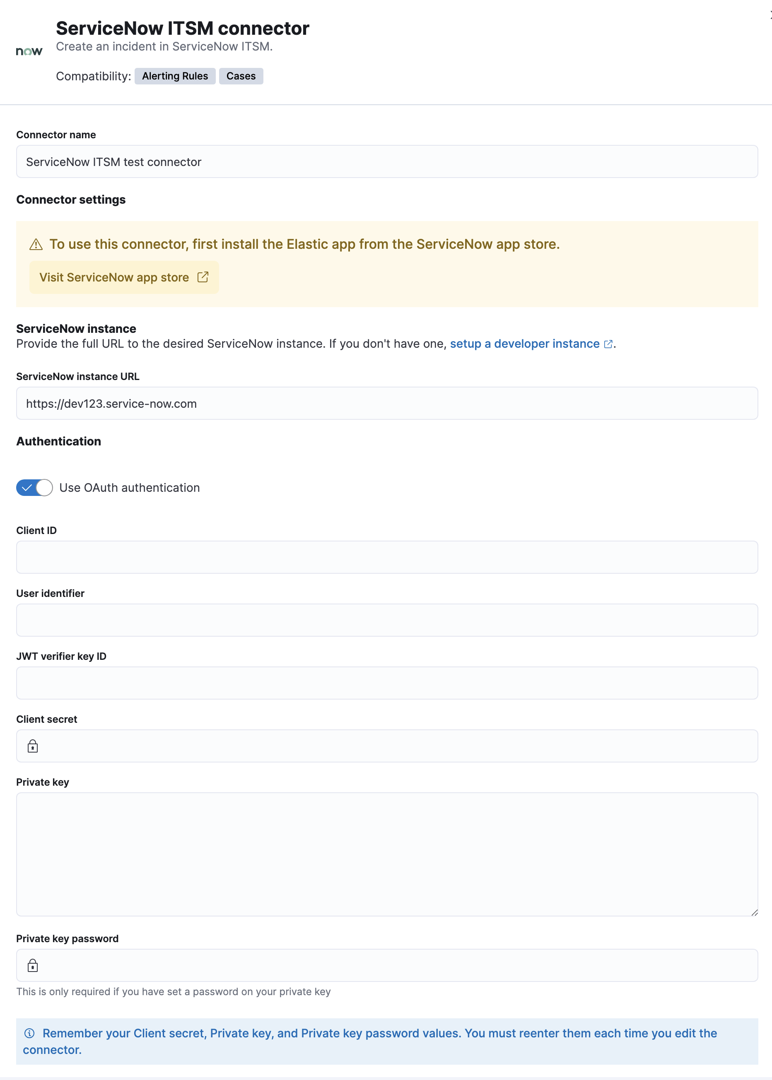Click the Use OAuth authentication label text
This screenshot has width=772, height=1080.
click(x=129, y=488)
